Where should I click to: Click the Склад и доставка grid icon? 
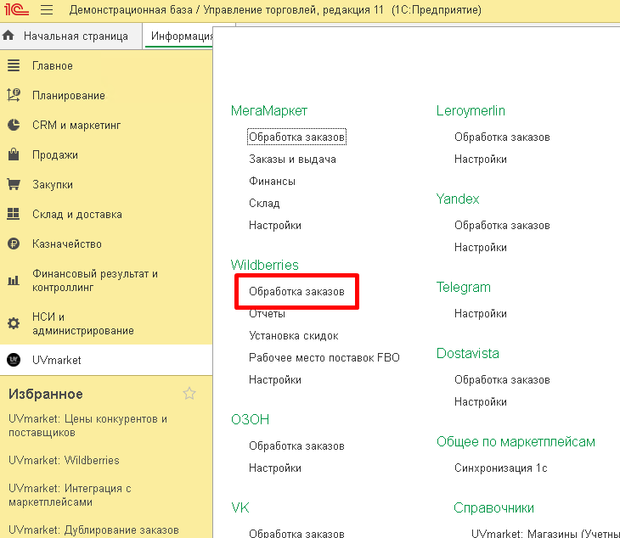click(14, 214)
